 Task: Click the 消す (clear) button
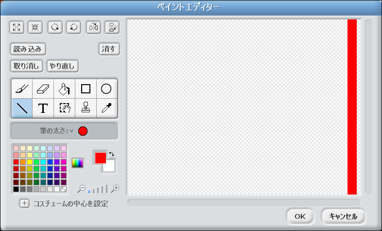[109, 49]
